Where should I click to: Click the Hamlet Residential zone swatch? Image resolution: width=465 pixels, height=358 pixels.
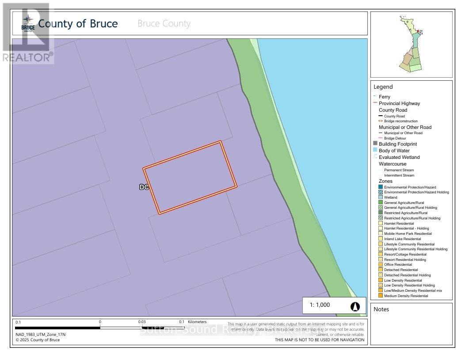[381, 223]
